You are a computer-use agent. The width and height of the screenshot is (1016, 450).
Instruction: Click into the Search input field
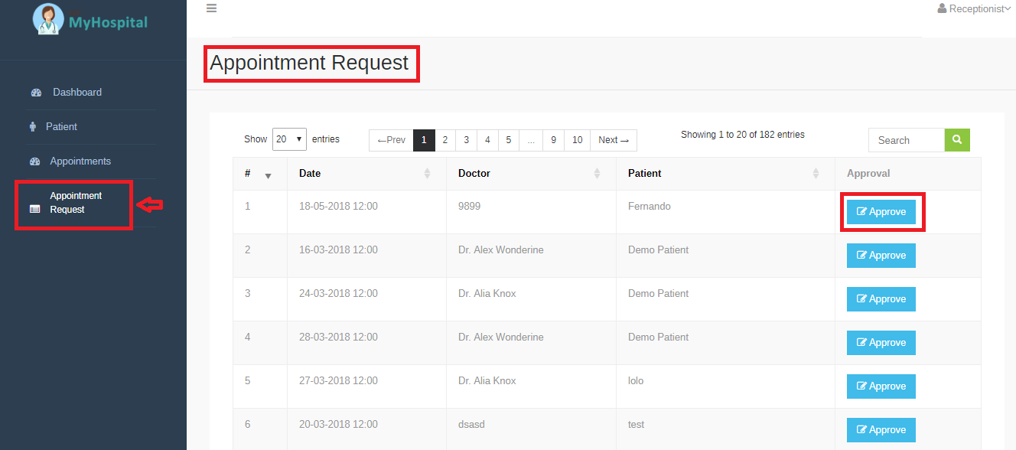coord(907,140)
